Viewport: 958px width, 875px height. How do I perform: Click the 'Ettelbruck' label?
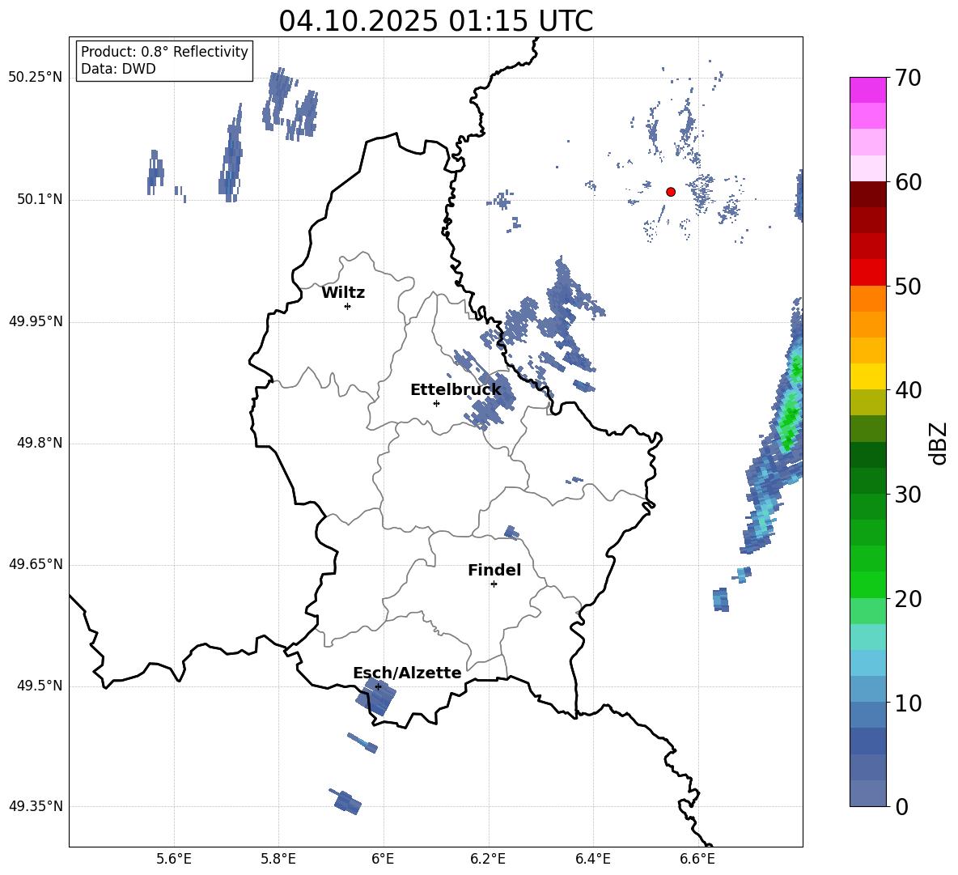456,390
